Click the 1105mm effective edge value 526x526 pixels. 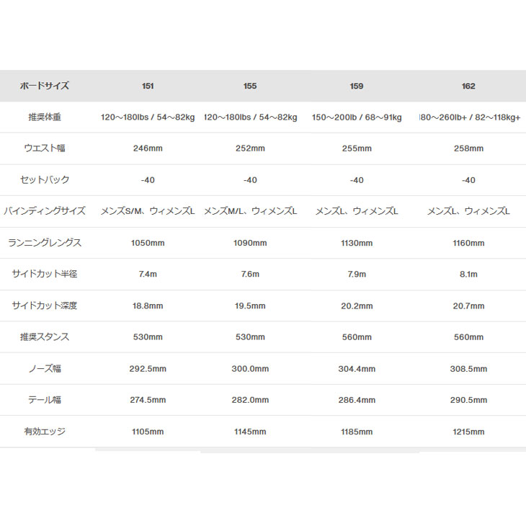pyautogui.click(x=148, y=432)
